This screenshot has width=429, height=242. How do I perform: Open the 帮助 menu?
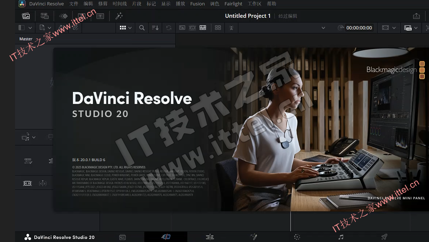pyautogui.click(x=271, y=4)
